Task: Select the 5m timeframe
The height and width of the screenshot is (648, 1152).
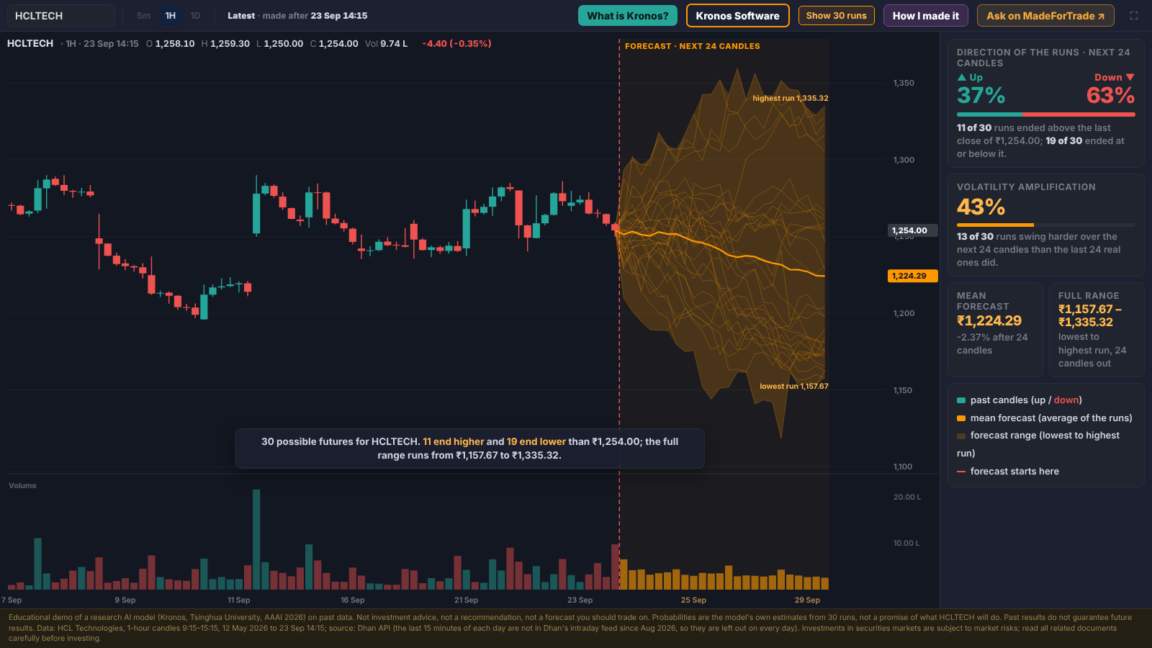Action: (144, 16)
